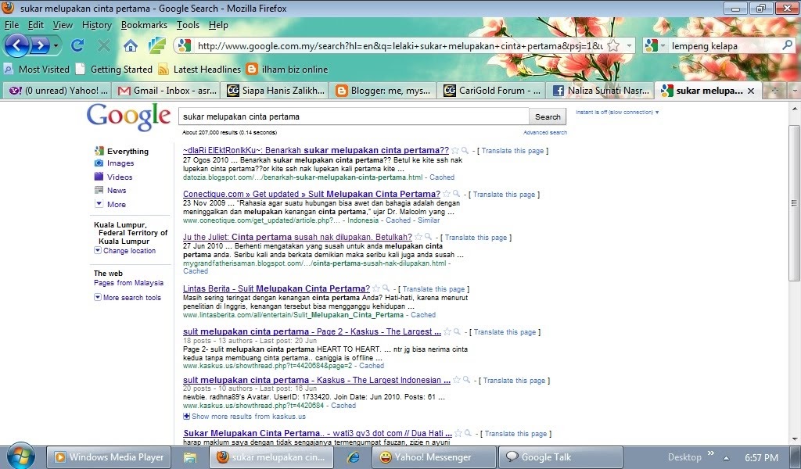Viewport: 801px width, 469px height.
Task: Open the Tools menu
Action: coord(188,25)
